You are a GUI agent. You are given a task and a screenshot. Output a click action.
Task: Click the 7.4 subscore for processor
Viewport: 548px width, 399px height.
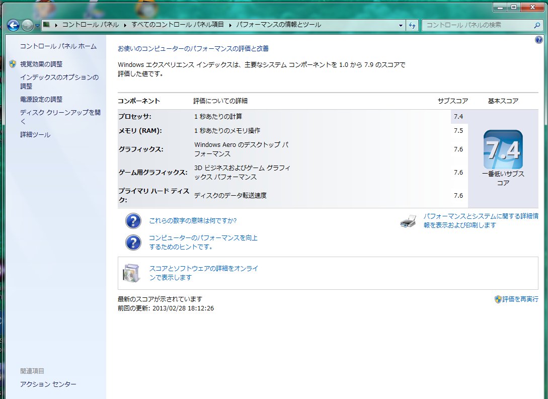458,116
